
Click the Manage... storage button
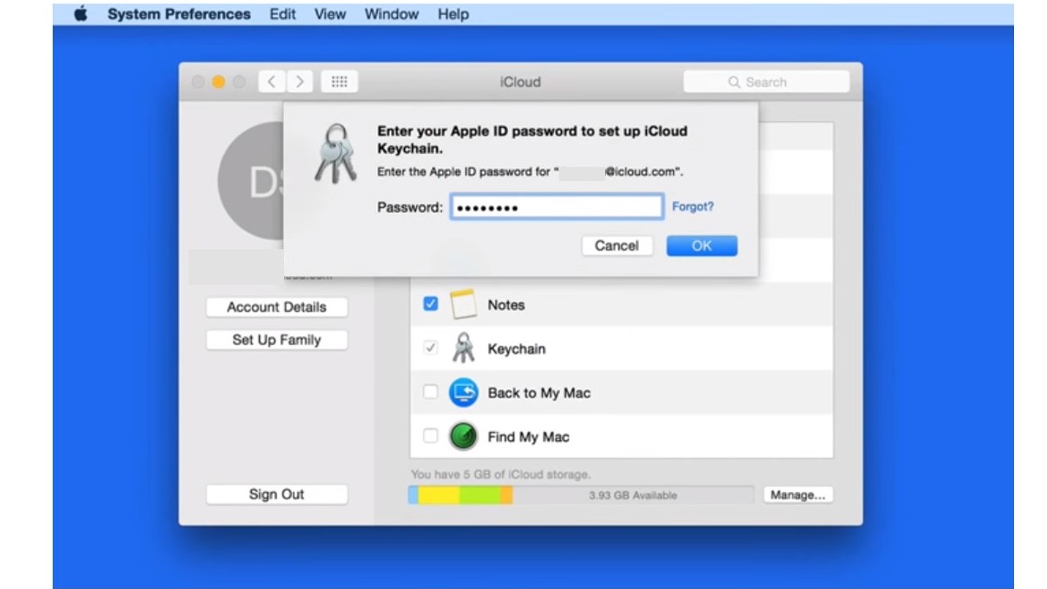(798, 495)
